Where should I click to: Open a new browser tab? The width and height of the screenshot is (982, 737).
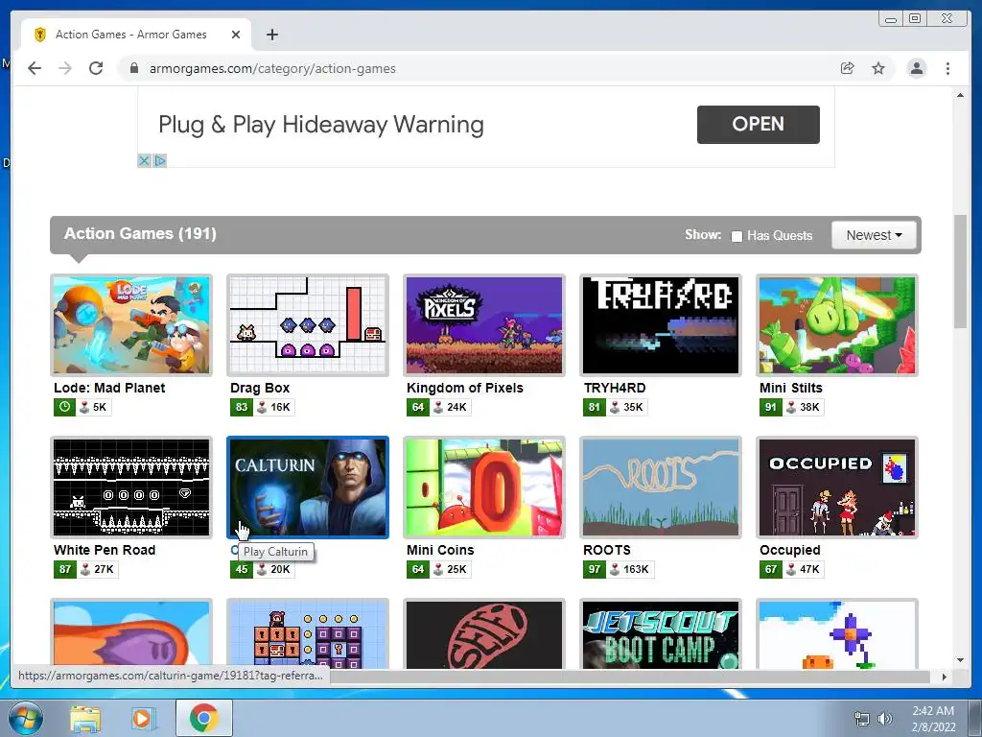pos(271,35)
